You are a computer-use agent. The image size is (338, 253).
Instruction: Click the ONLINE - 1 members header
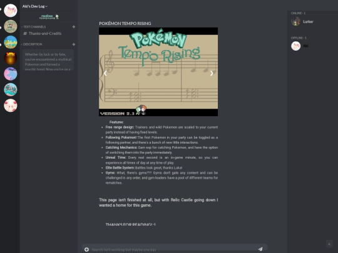coord(298,13)
